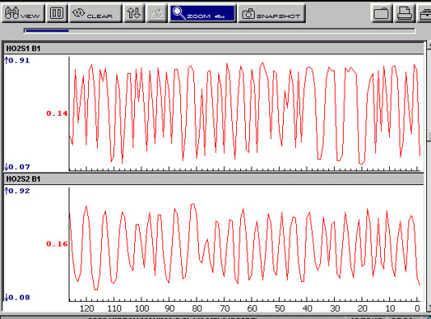Pause the live data graph

coord(57,13)
